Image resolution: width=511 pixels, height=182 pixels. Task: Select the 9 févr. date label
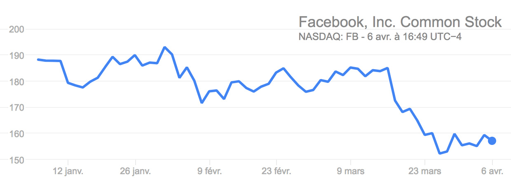click(x=210, y=170)
